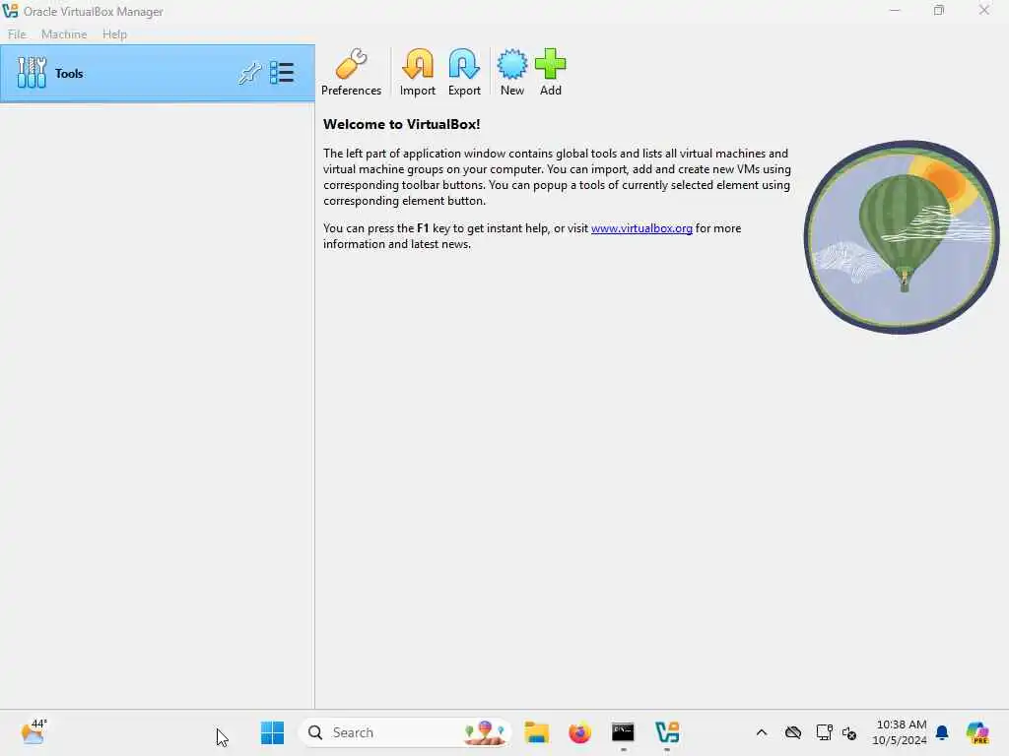Open the weather widget showing 44°
The image size is (1009, 756).
coord(34,732)
